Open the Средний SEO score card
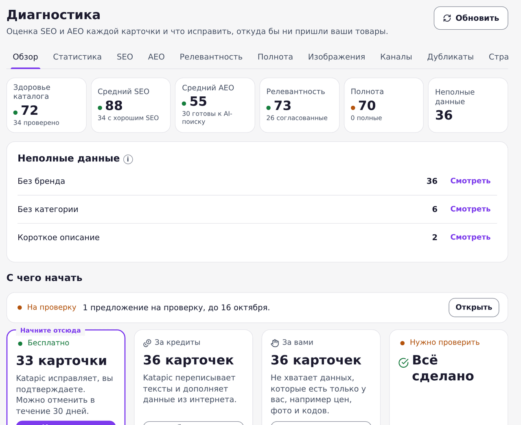The width and height of the screenshot is (521, 425). click(x=131, y=105)
